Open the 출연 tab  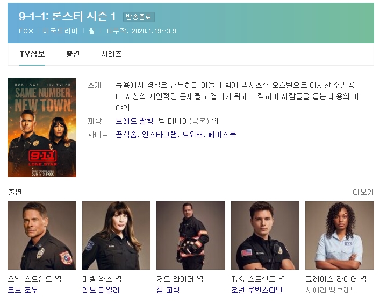click(x=73, y=54)
